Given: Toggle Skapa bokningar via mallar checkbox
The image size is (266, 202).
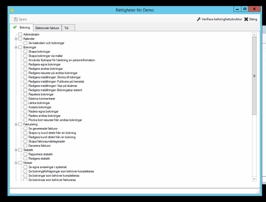Looking at the screenshot, I should tap(25, 56).
